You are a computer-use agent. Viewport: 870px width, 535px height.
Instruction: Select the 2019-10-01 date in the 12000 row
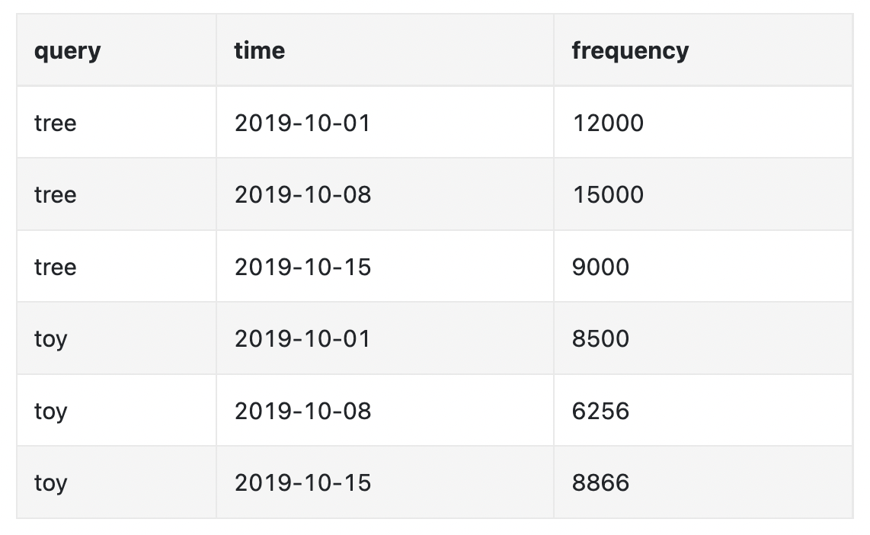pyautogui.click(x=302, y=123)
